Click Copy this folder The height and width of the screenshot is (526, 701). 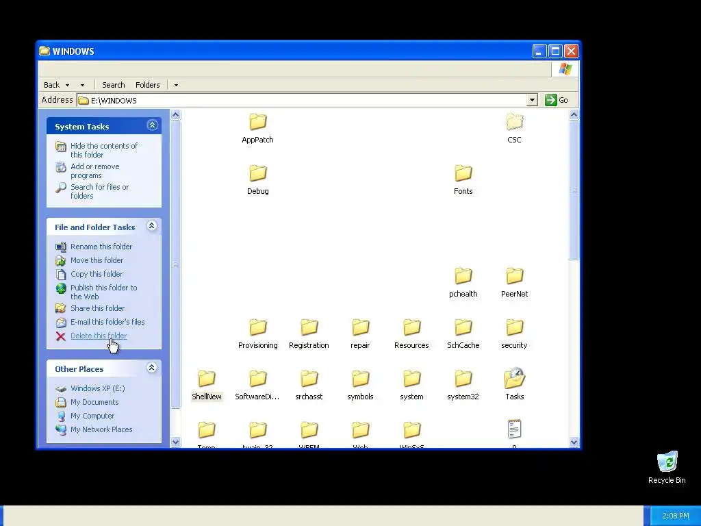pos(96,274)
